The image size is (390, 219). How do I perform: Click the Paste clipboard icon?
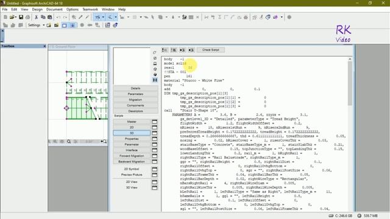click(x=50, y=17)
